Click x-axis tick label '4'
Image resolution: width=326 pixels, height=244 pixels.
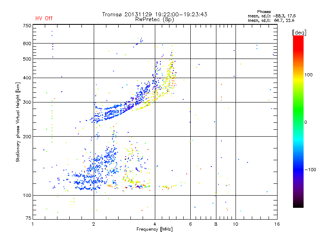155,224
